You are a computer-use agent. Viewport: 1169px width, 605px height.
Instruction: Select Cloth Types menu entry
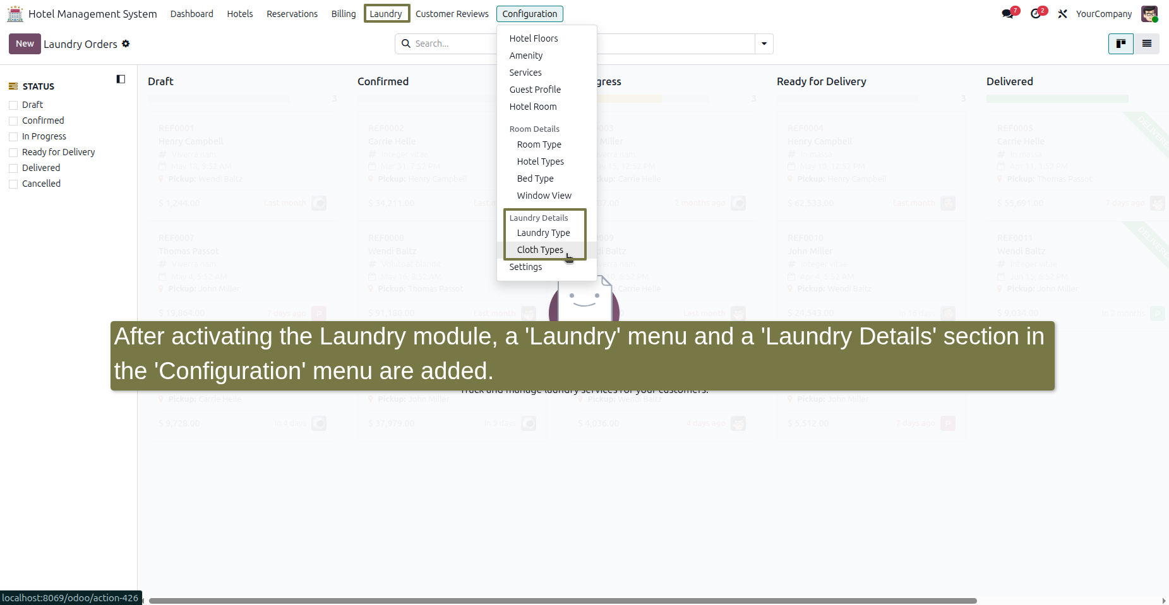tap(547, 250)
